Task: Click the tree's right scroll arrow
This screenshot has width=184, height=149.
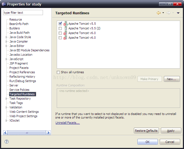Action: [48, 133]
